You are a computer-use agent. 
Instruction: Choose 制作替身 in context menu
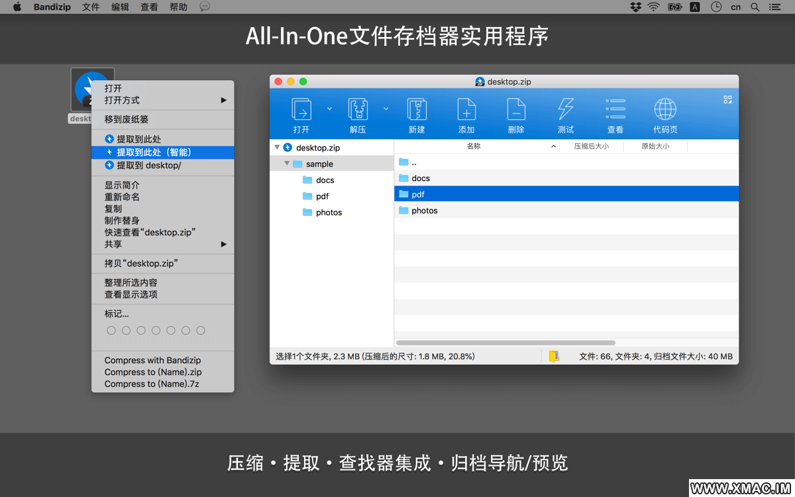click(163, 220)
